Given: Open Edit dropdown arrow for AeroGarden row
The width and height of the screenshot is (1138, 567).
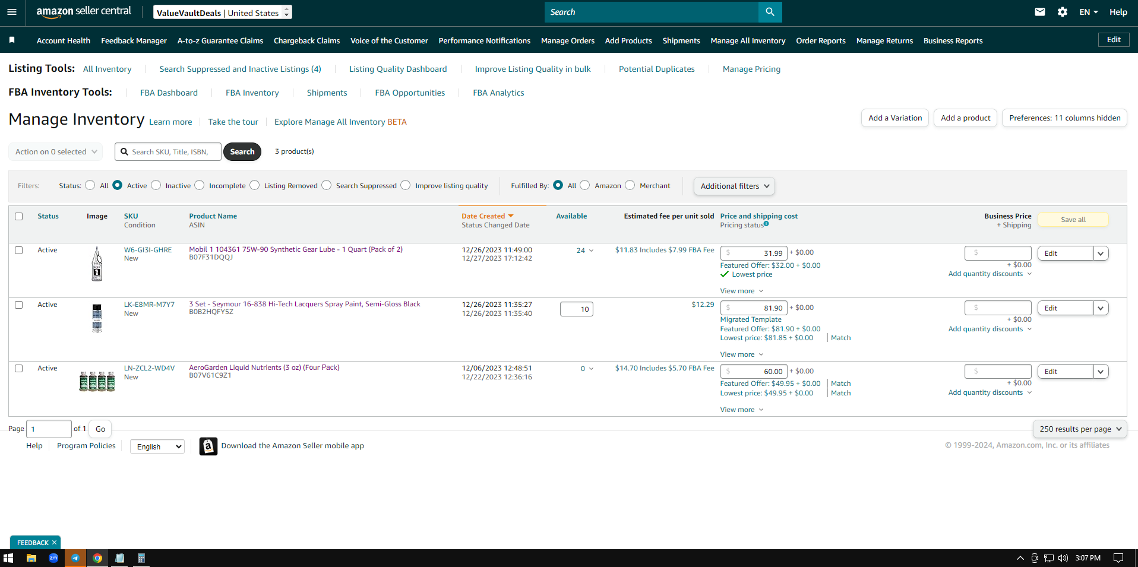Looking at the screenshot, I should tap(1101, 372).
